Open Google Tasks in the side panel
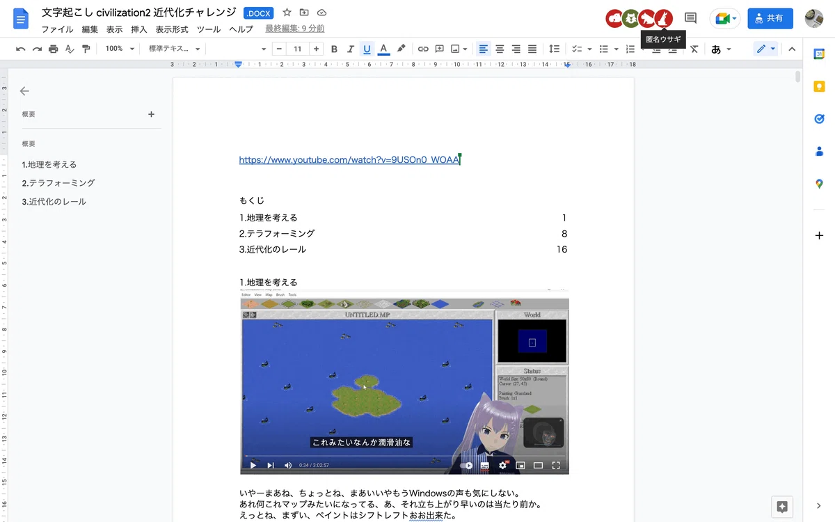This screenshot has height=522, width=835. [819, 119]
